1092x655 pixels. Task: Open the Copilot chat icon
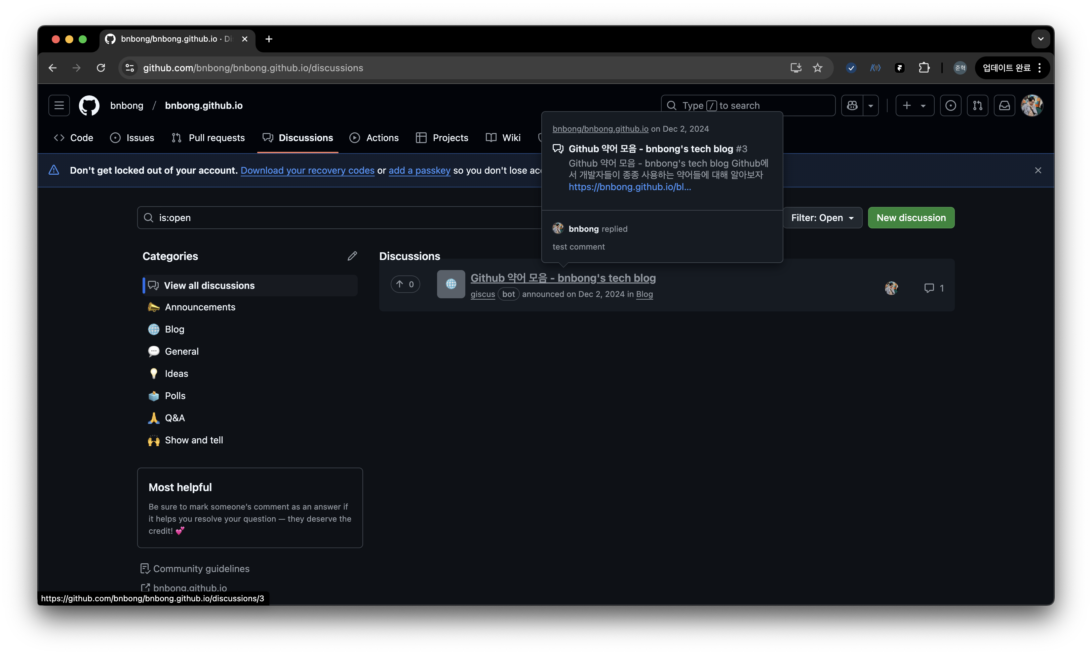pyautogui.click(x=852, y=105)
